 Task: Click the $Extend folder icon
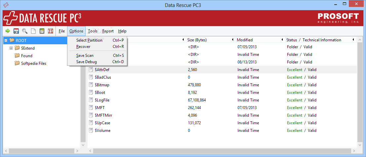[x=17, y=48]
